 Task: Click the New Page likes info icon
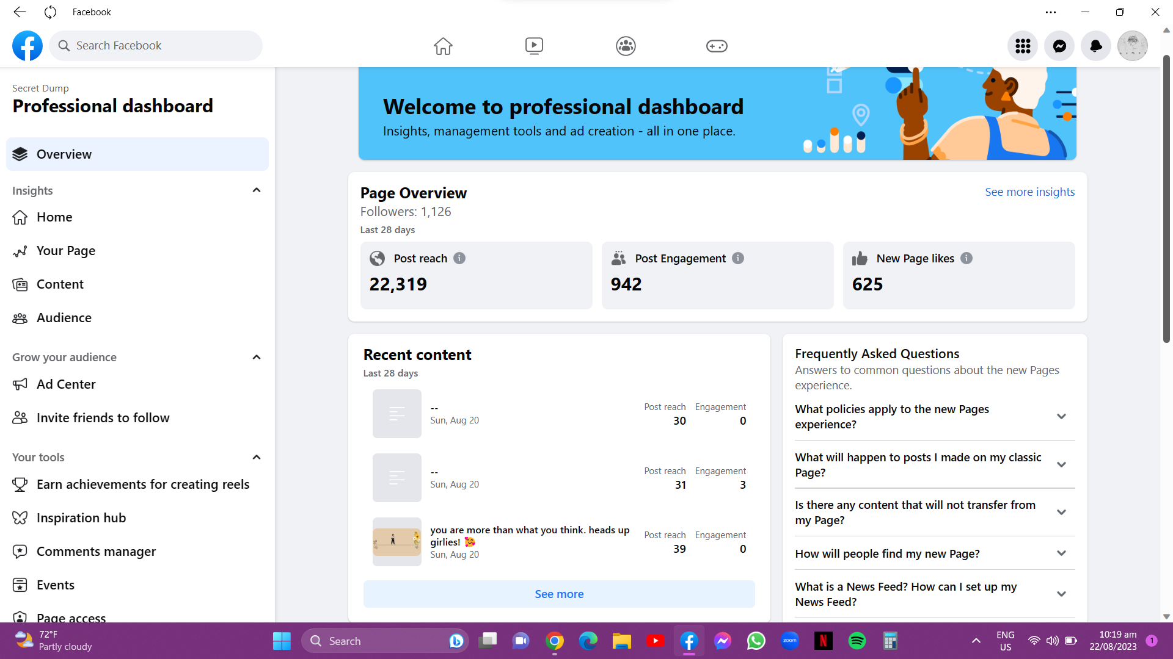pos(967,258)
